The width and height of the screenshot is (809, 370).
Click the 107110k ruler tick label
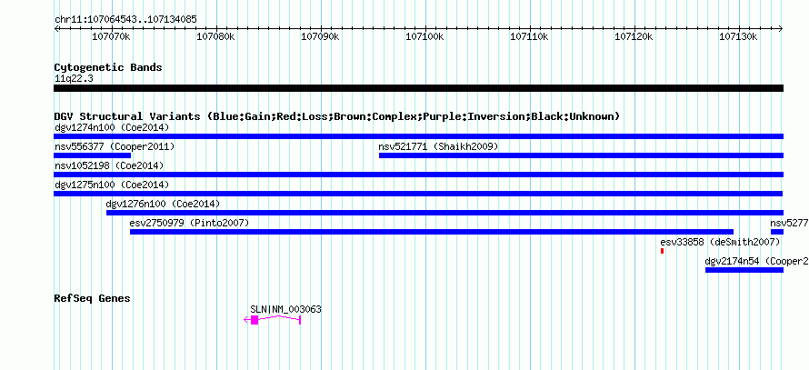pyautogui.click(x=530, y=36)
